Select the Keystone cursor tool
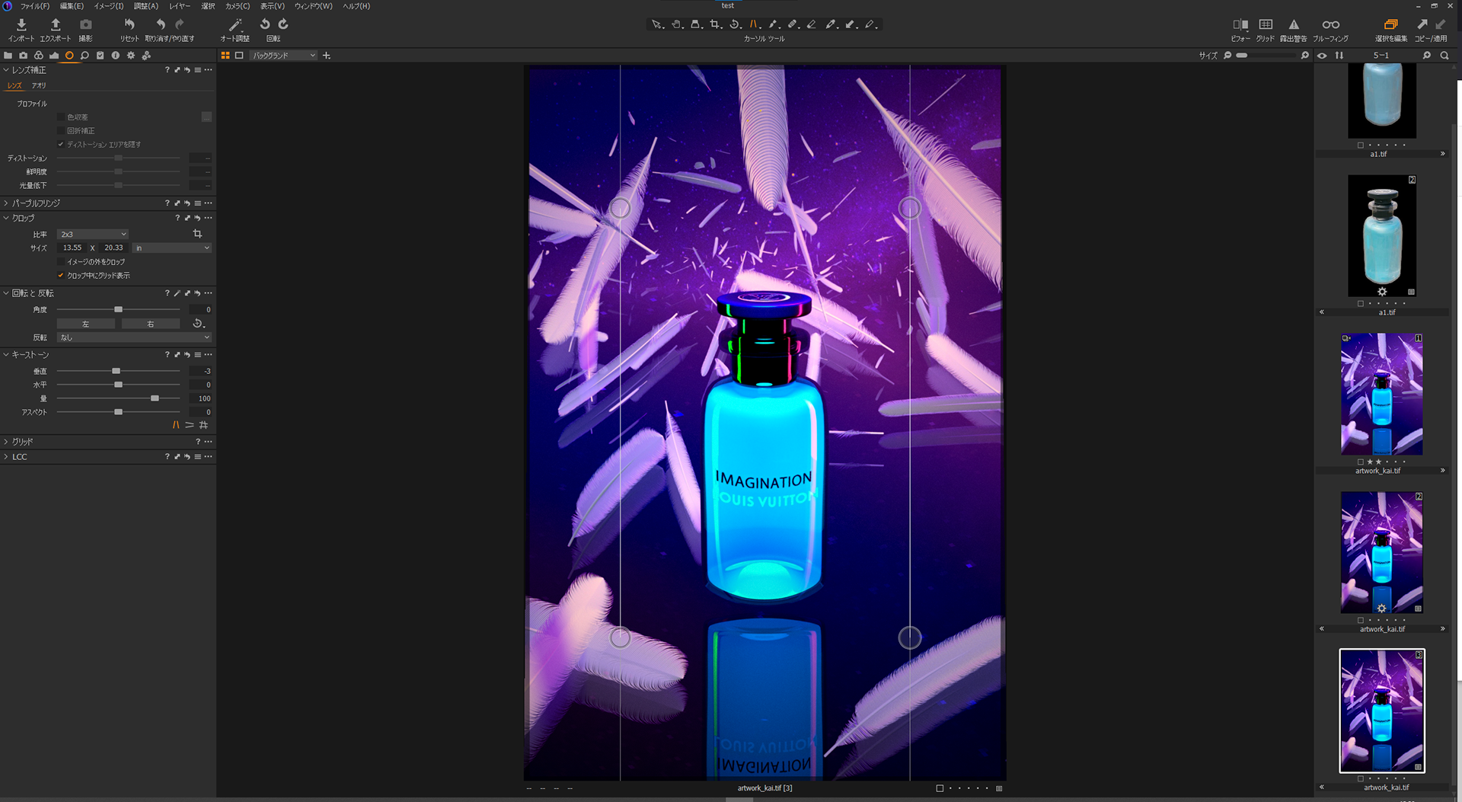 pos(754,24)
